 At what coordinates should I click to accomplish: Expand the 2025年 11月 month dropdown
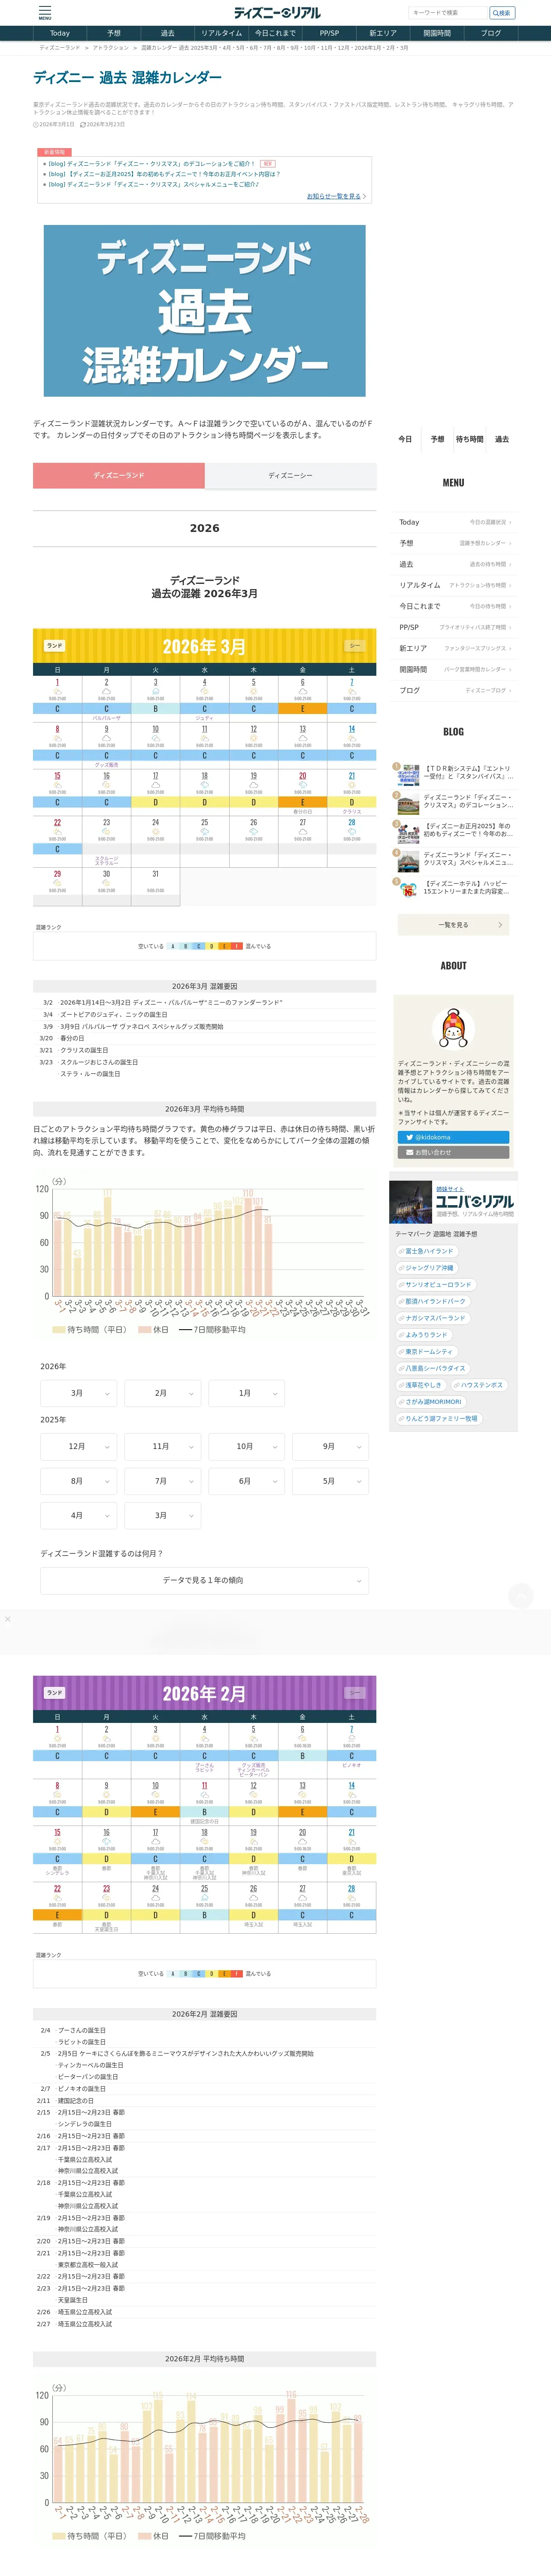[x=163, y=1446]
